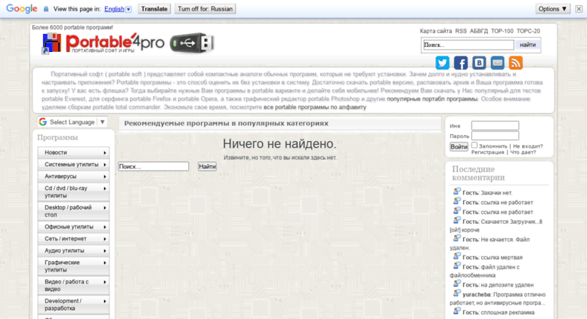
Task: Open the 'Что дает?' link
Action: coord(523,152)
